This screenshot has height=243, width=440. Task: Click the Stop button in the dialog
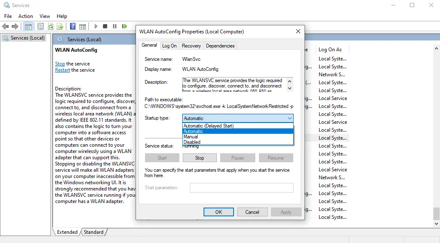pos(199,158)
